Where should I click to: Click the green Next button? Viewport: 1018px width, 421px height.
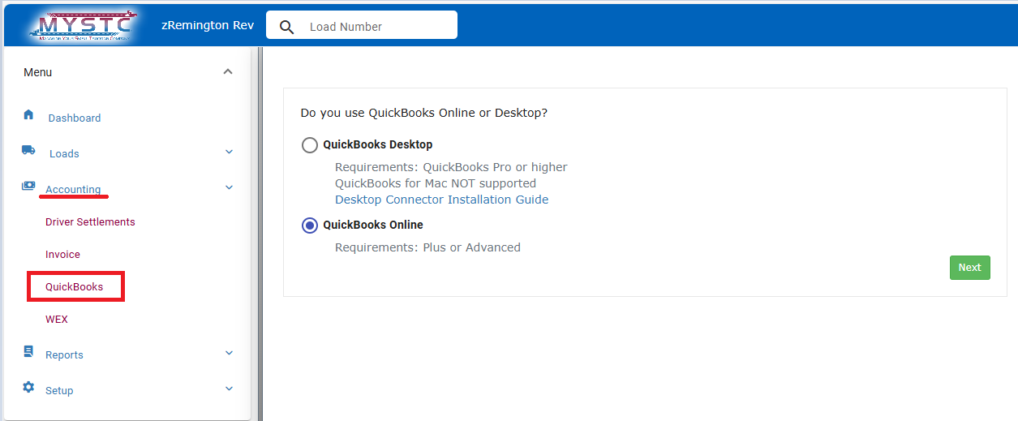pos(969,268)
